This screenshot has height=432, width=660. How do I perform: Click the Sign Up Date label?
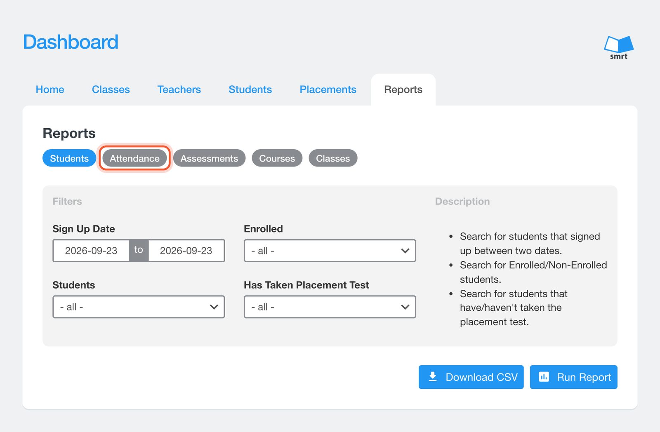(x=84, y=229)
